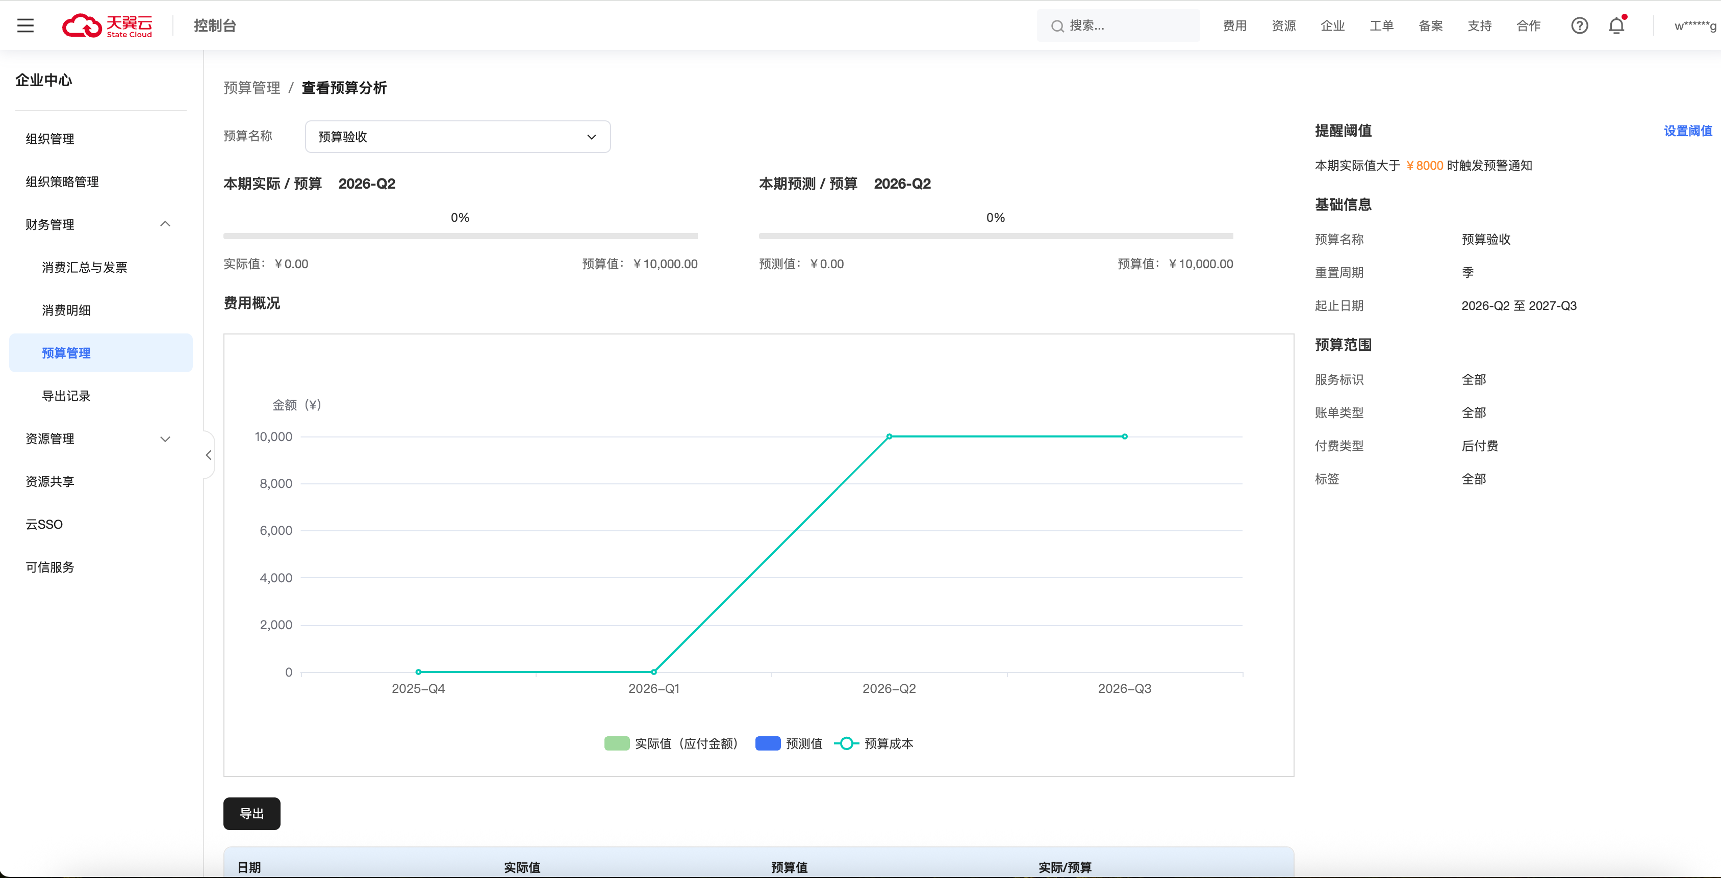Click the 导出 button
This screenshot has height=878, width=1721.
point(251,813)
